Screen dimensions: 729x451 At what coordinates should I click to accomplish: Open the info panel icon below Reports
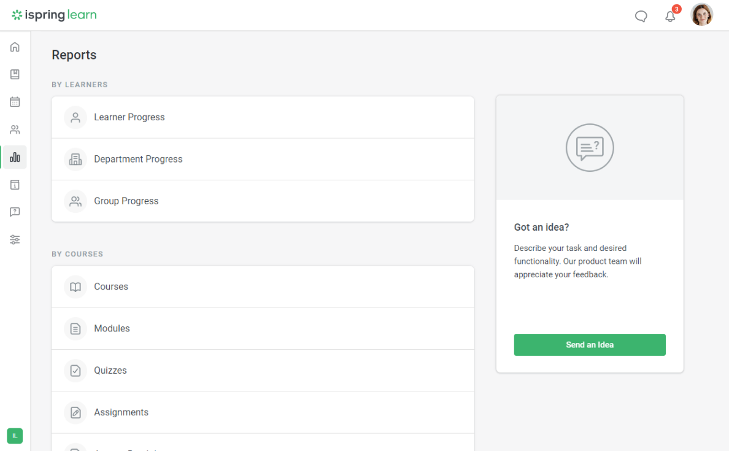15,185
